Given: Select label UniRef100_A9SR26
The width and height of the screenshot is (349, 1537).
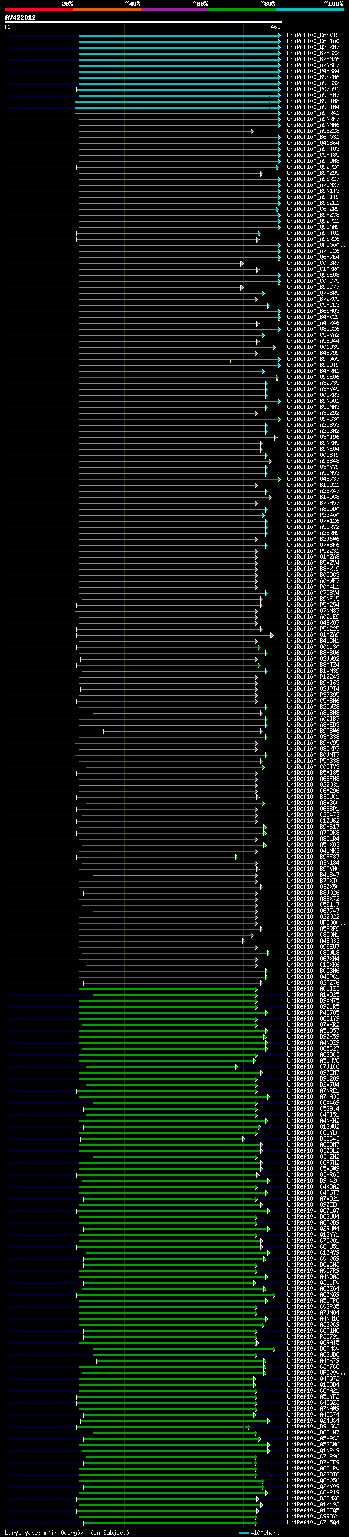Looking at the screenshot, I should click(313, 239).
